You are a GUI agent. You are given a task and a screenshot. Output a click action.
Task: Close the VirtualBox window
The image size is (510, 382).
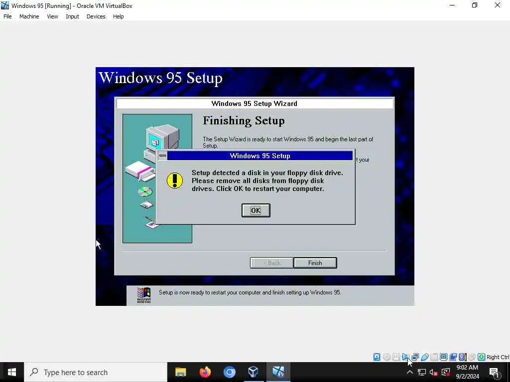tap(498, 5)
